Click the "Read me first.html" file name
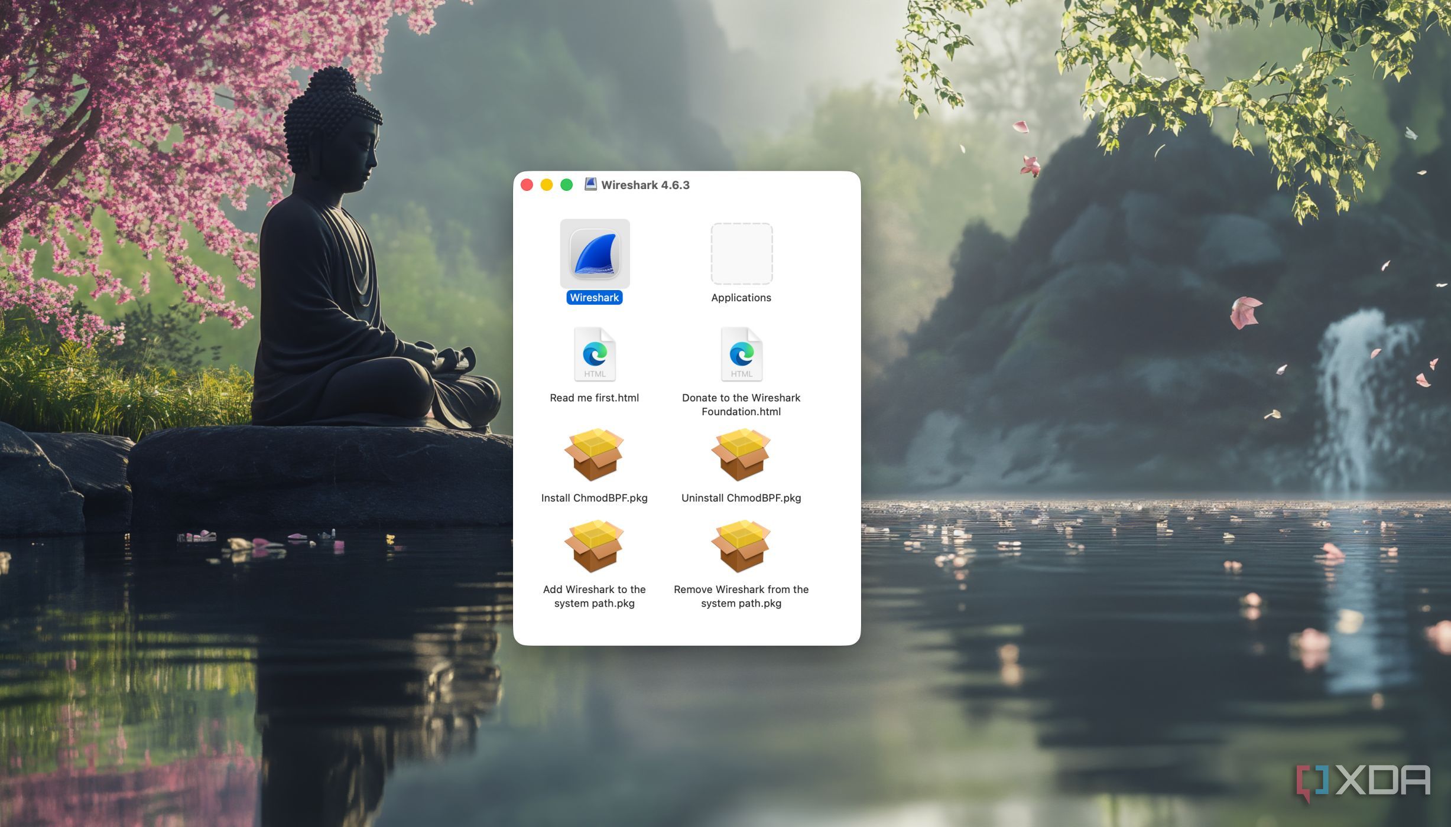Image resolution: width=1451 pixels, height=827 pixels. click(x=595, y=398)
